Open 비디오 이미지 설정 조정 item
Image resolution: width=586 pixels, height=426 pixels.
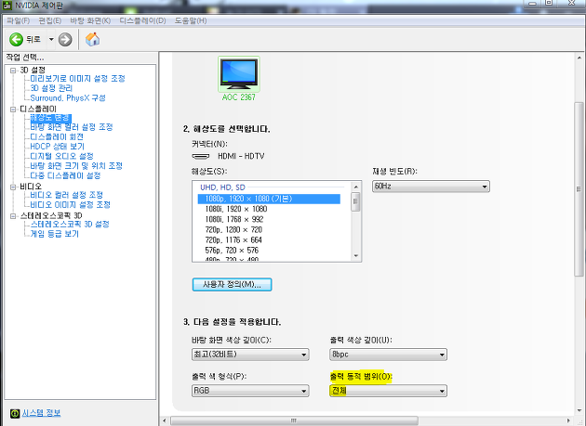click(x=71, y=204)
